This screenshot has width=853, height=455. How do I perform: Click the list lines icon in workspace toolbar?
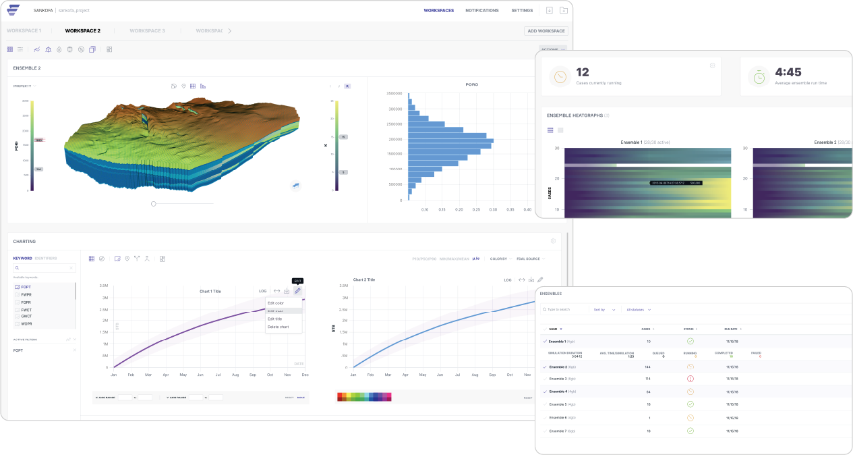pos(20,49)
